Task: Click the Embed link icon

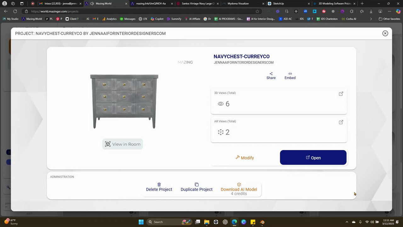Action: pos(290,74)
